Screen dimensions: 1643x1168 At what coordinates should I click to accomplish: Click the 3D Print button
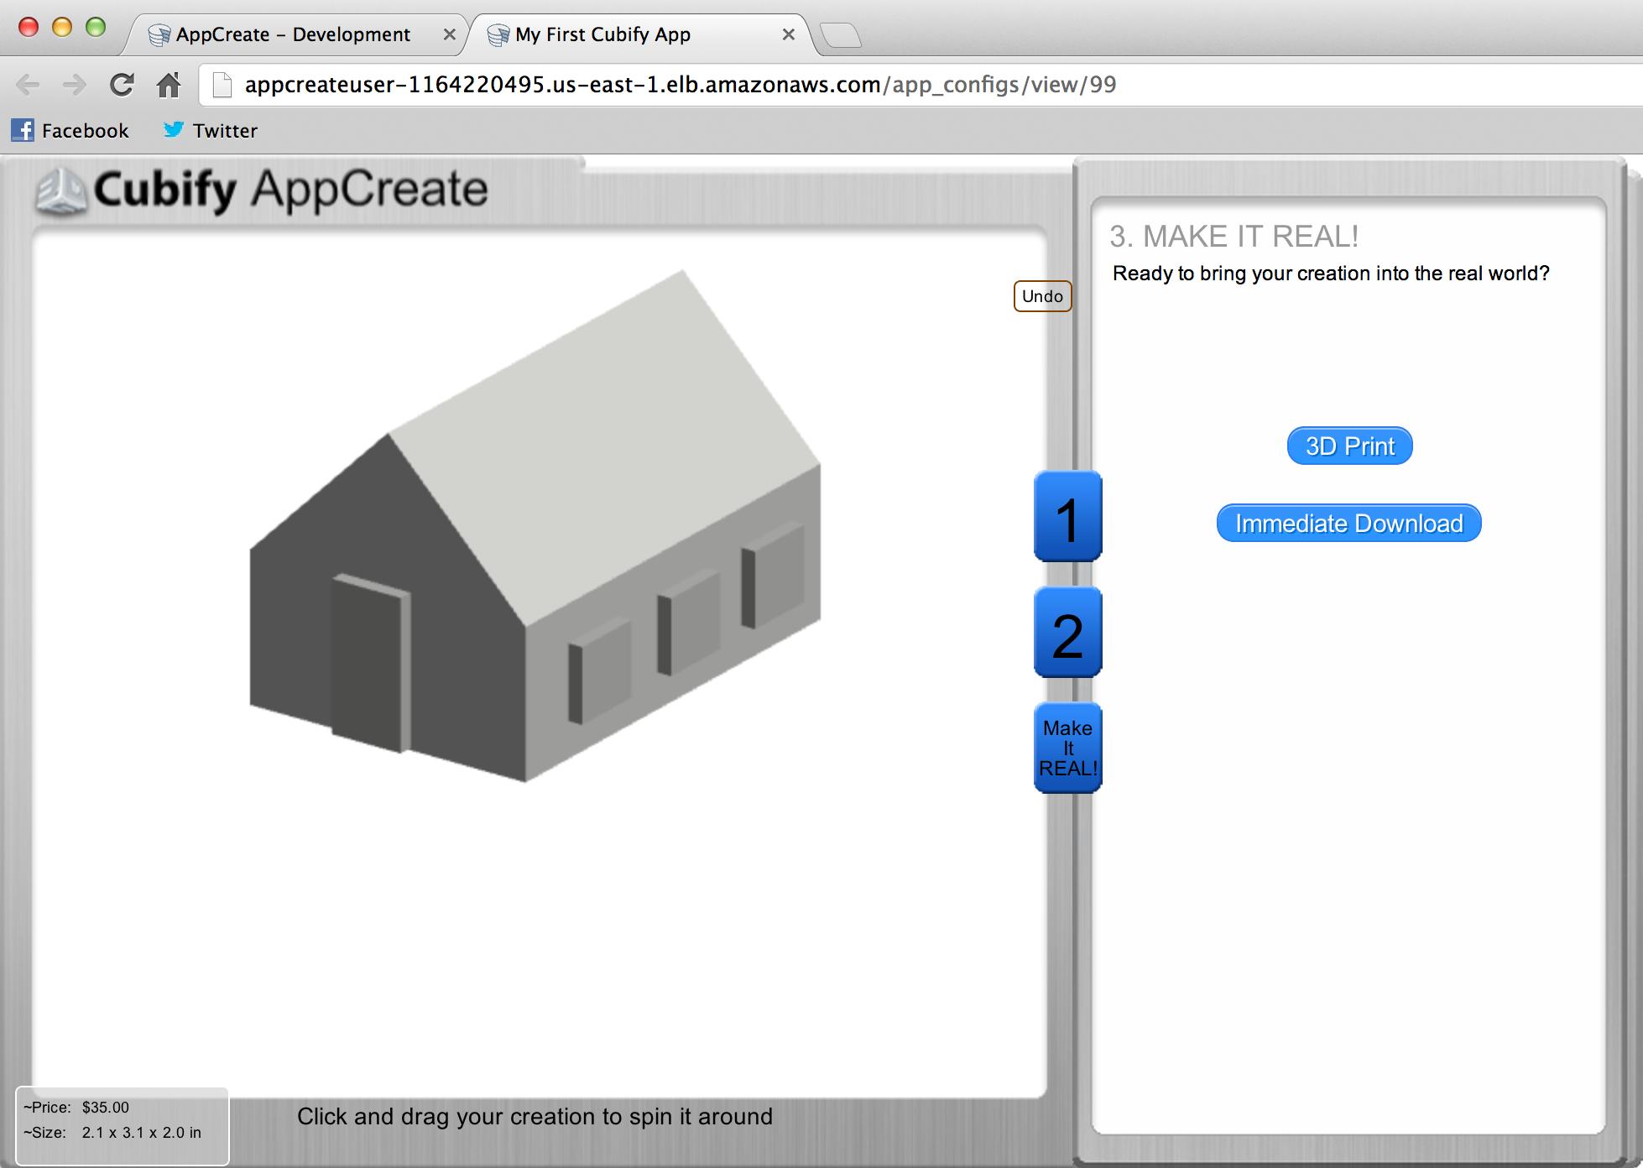(1349, 446)
